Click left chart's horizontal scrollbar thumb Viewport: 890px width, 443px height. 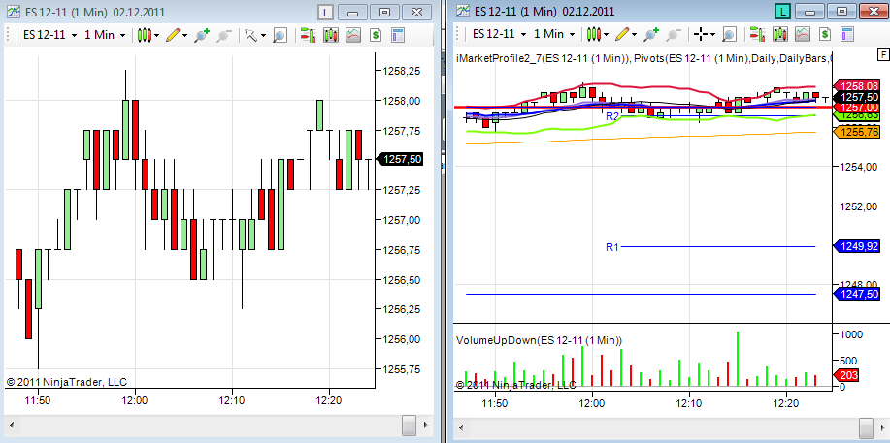click(409, 425)
